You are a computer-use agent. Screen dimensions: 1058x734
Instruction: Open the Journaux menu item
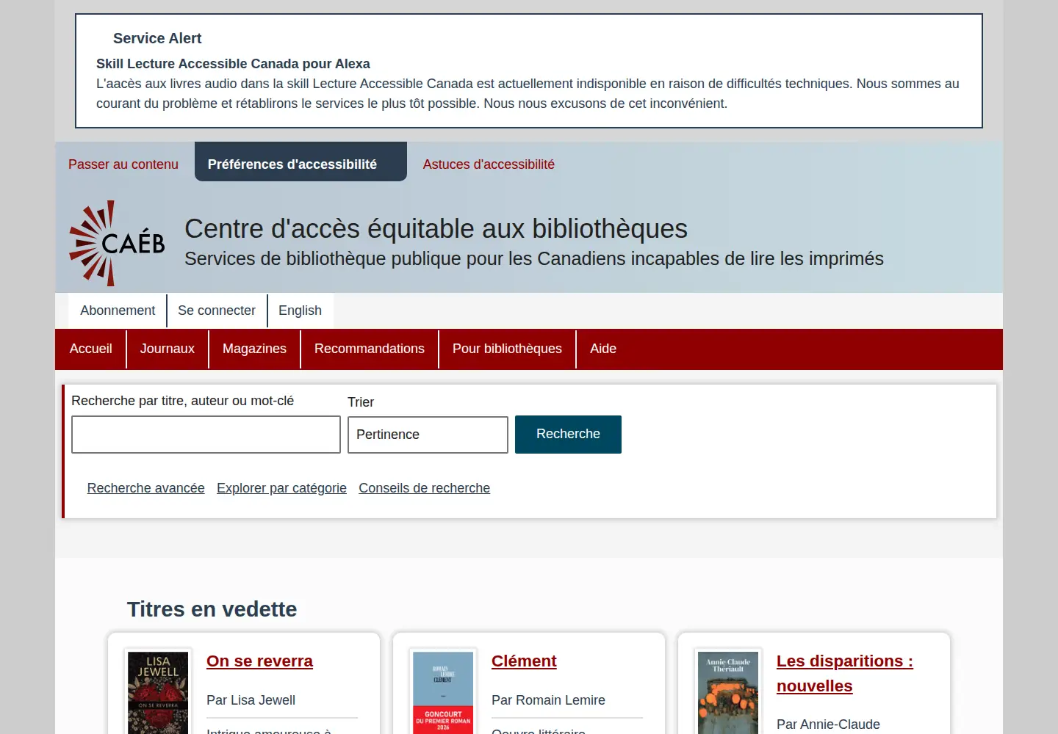[168, 349]
